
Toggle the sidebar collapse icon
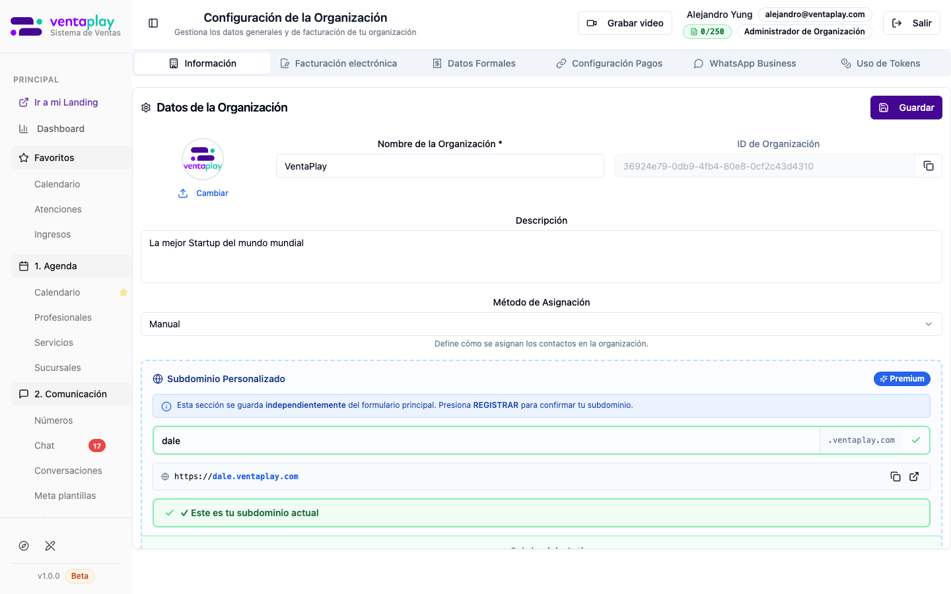click(x=153, y=23)
